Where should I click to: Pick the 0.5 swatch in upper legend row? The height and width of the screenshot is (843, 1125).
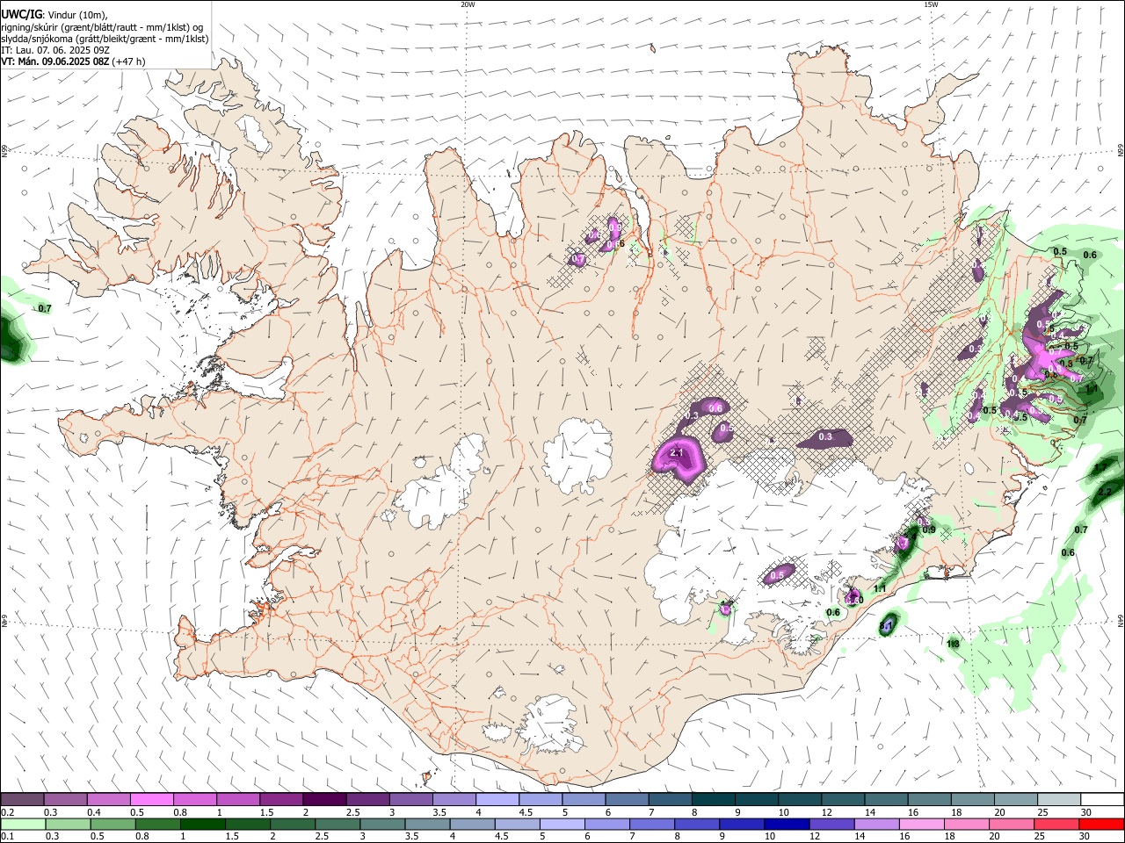pos(151,800)
